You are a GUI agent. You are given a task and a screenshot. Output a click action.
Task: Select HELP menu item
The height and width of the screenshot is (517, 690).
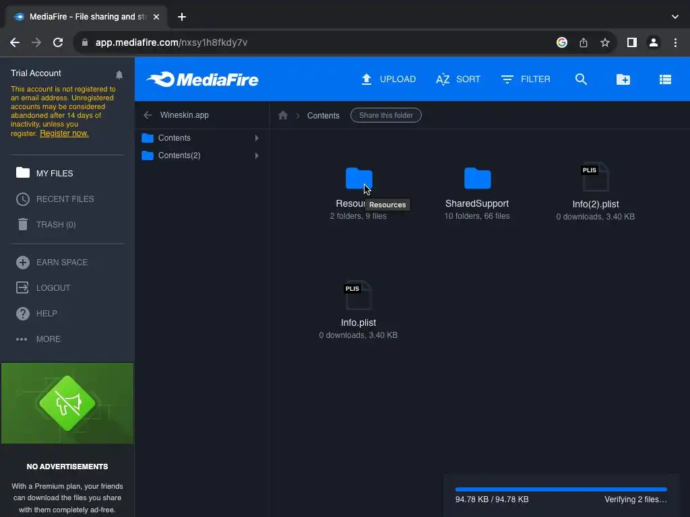pos(46,314)
